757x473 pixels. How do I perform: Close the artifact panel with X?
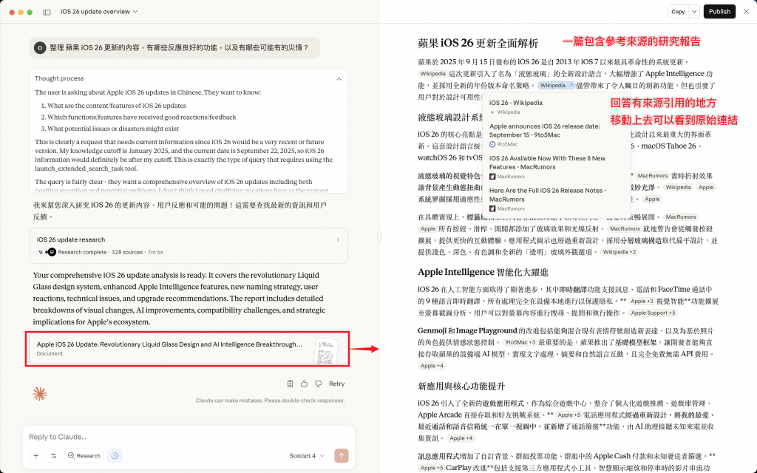coord(747,12)
